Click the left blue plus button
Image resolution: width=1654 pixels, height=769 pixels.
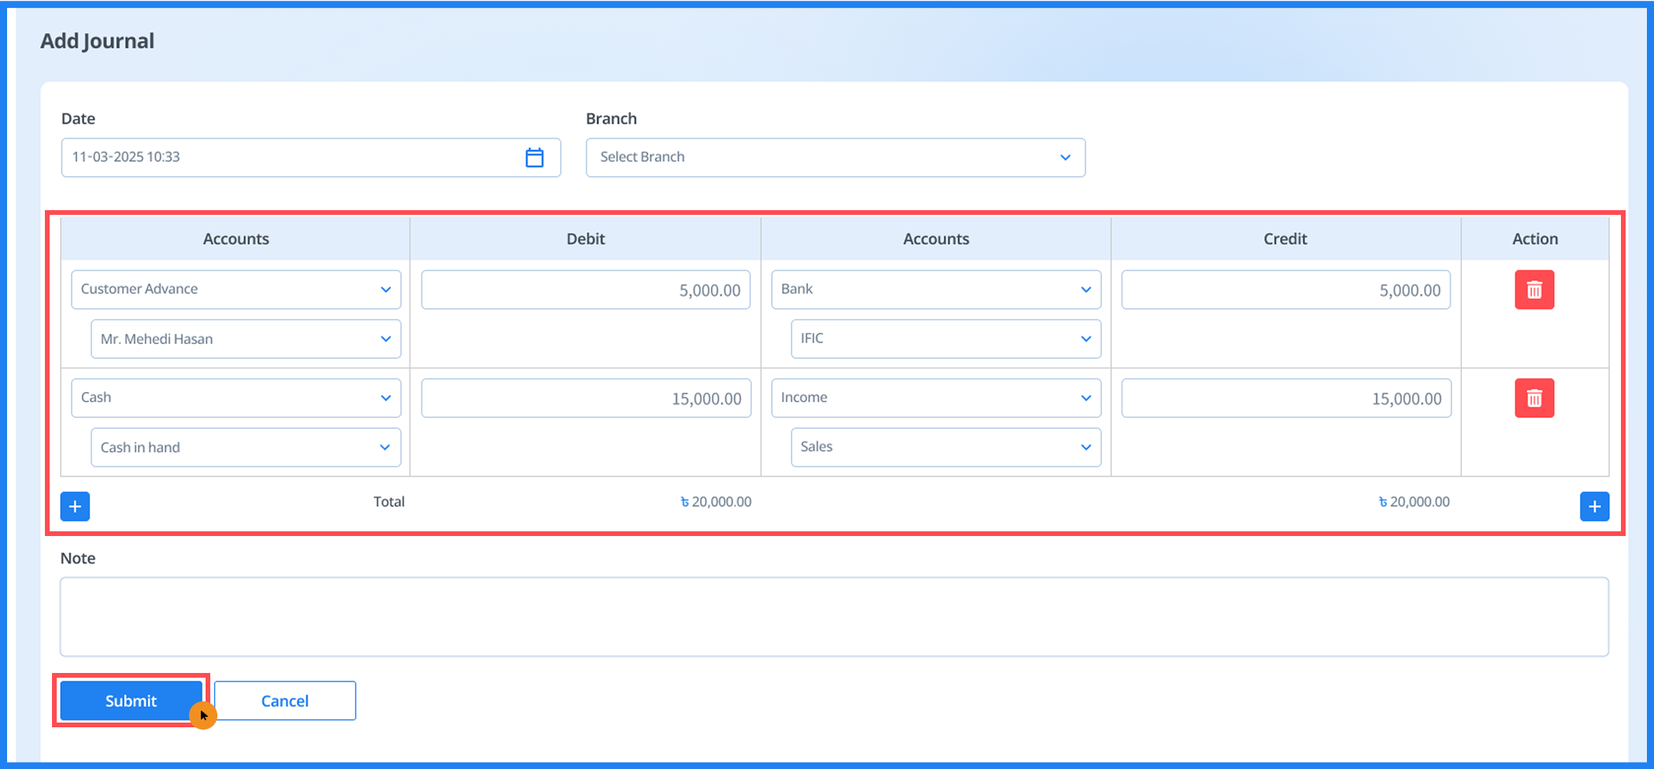point(75,506)
